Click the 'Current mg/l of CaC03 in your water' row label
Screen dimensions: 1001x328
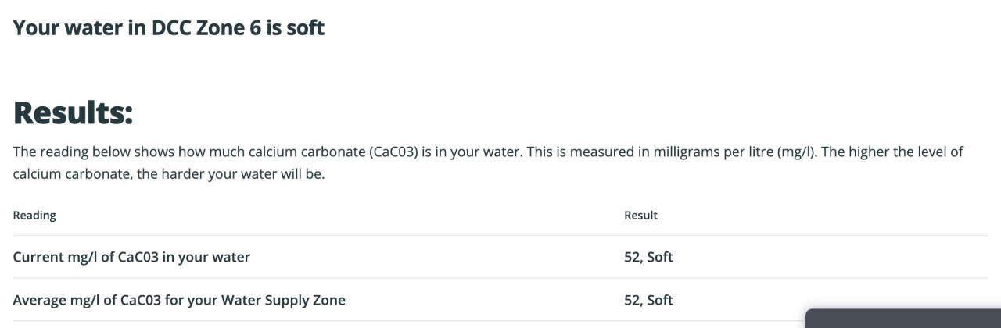point(131,257)
